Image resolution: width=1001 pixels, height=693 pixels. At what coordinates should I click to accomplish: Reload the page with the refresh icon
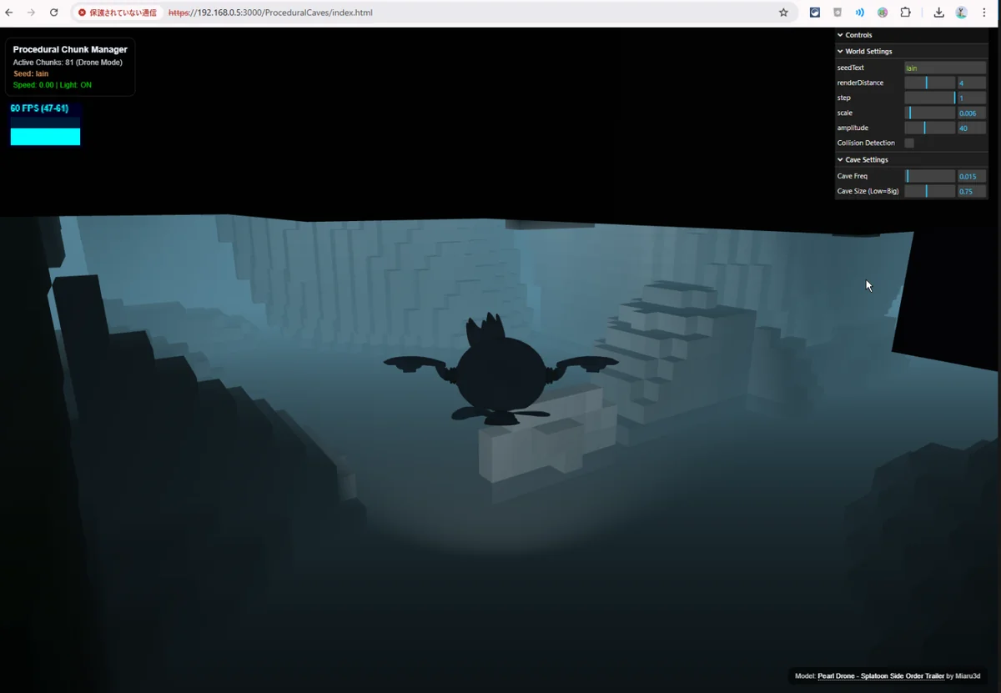(54, 13)
